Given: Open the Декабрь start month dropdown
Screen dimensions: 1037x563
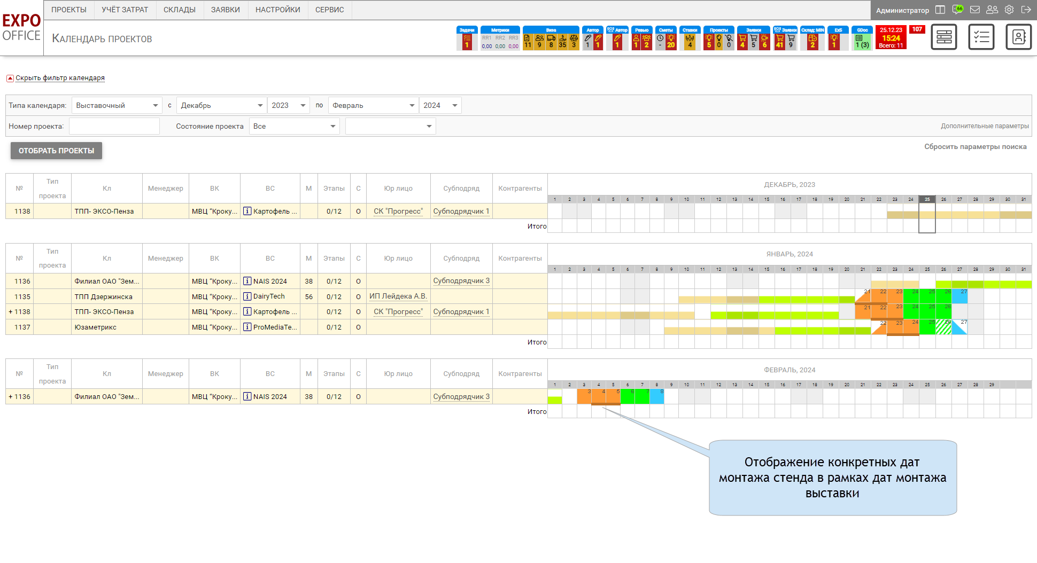Looking at the screenshot, I should [x=222, y=105].
